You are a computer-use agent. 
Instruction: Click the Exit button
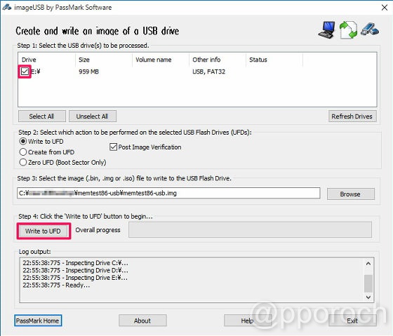pyautogui.click(x=352, y=321)
